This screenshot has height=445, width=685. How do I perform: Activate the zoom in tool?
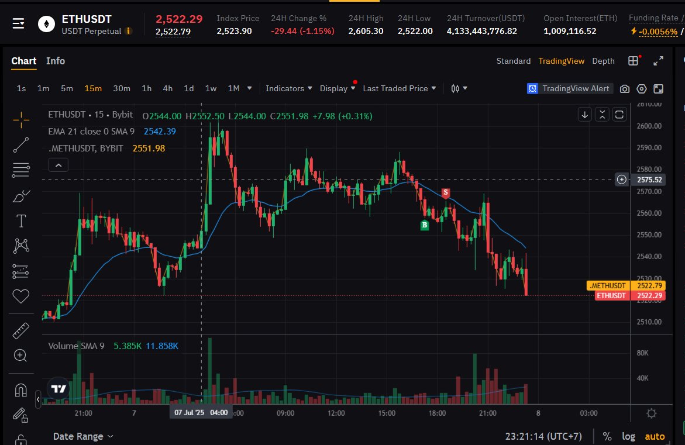[x=20, y=356]
